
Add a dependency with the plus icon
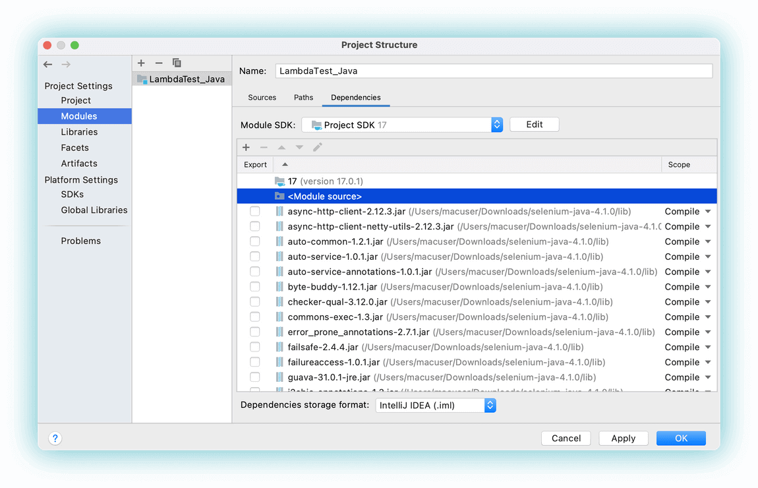247,147
